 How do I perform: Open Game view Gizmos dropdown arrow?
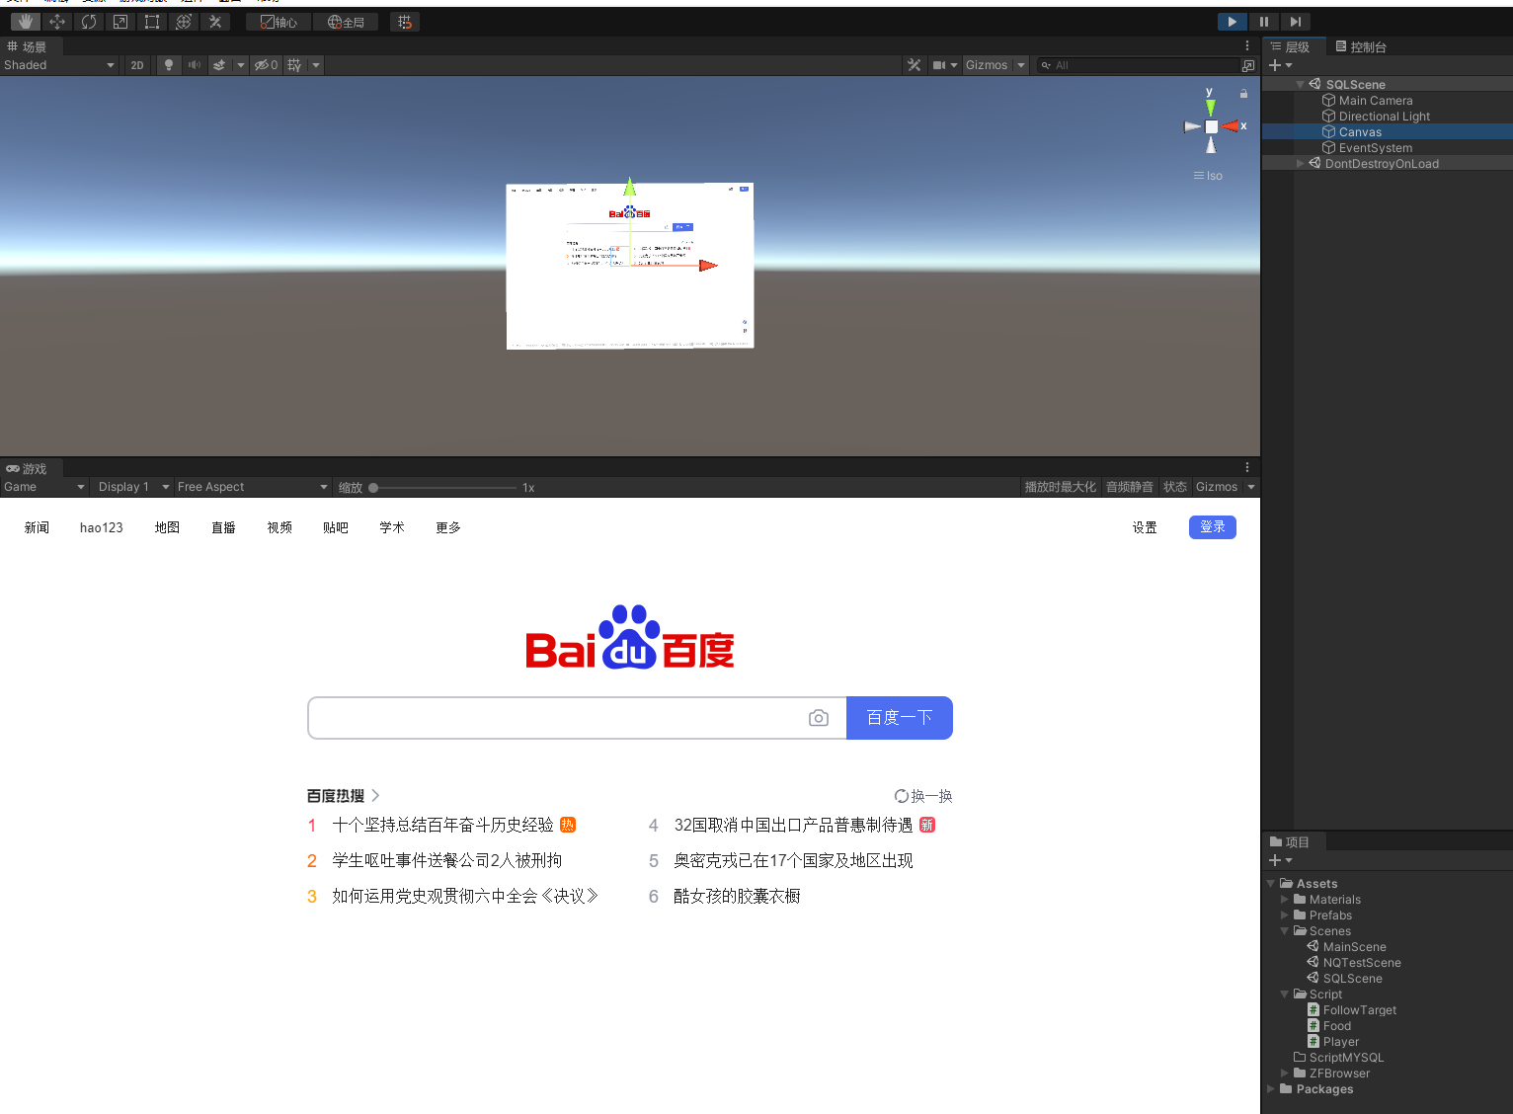[x=1251, y=487]
